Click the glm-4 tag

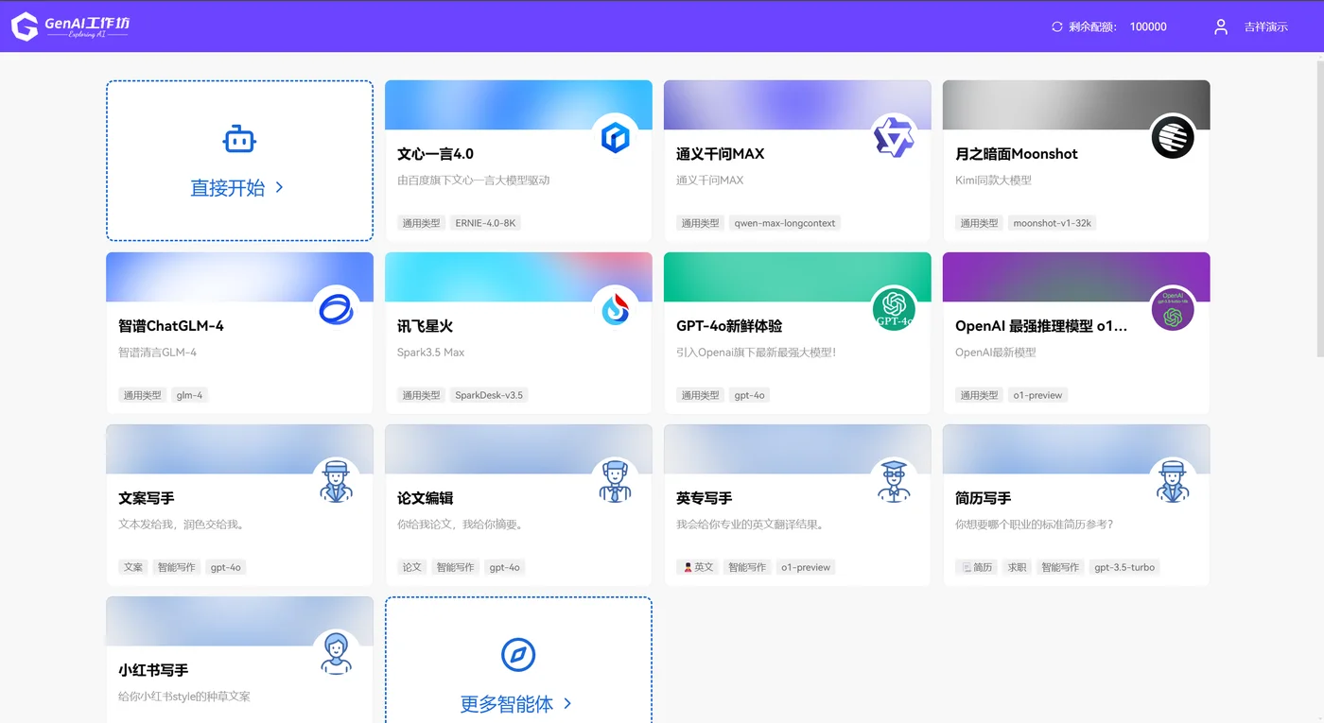click(189, 395)
